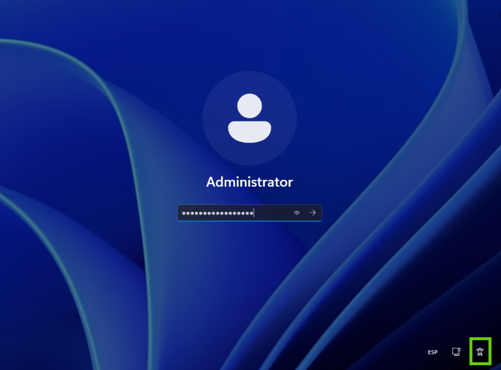Submit password with the arrow button
The image size is (501, 370).
point(312,213)
